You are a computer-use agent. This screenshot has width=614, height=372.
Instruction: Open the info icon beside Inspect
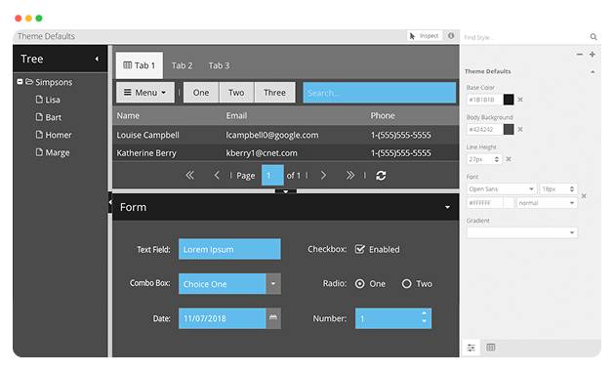tap(451, 35)
